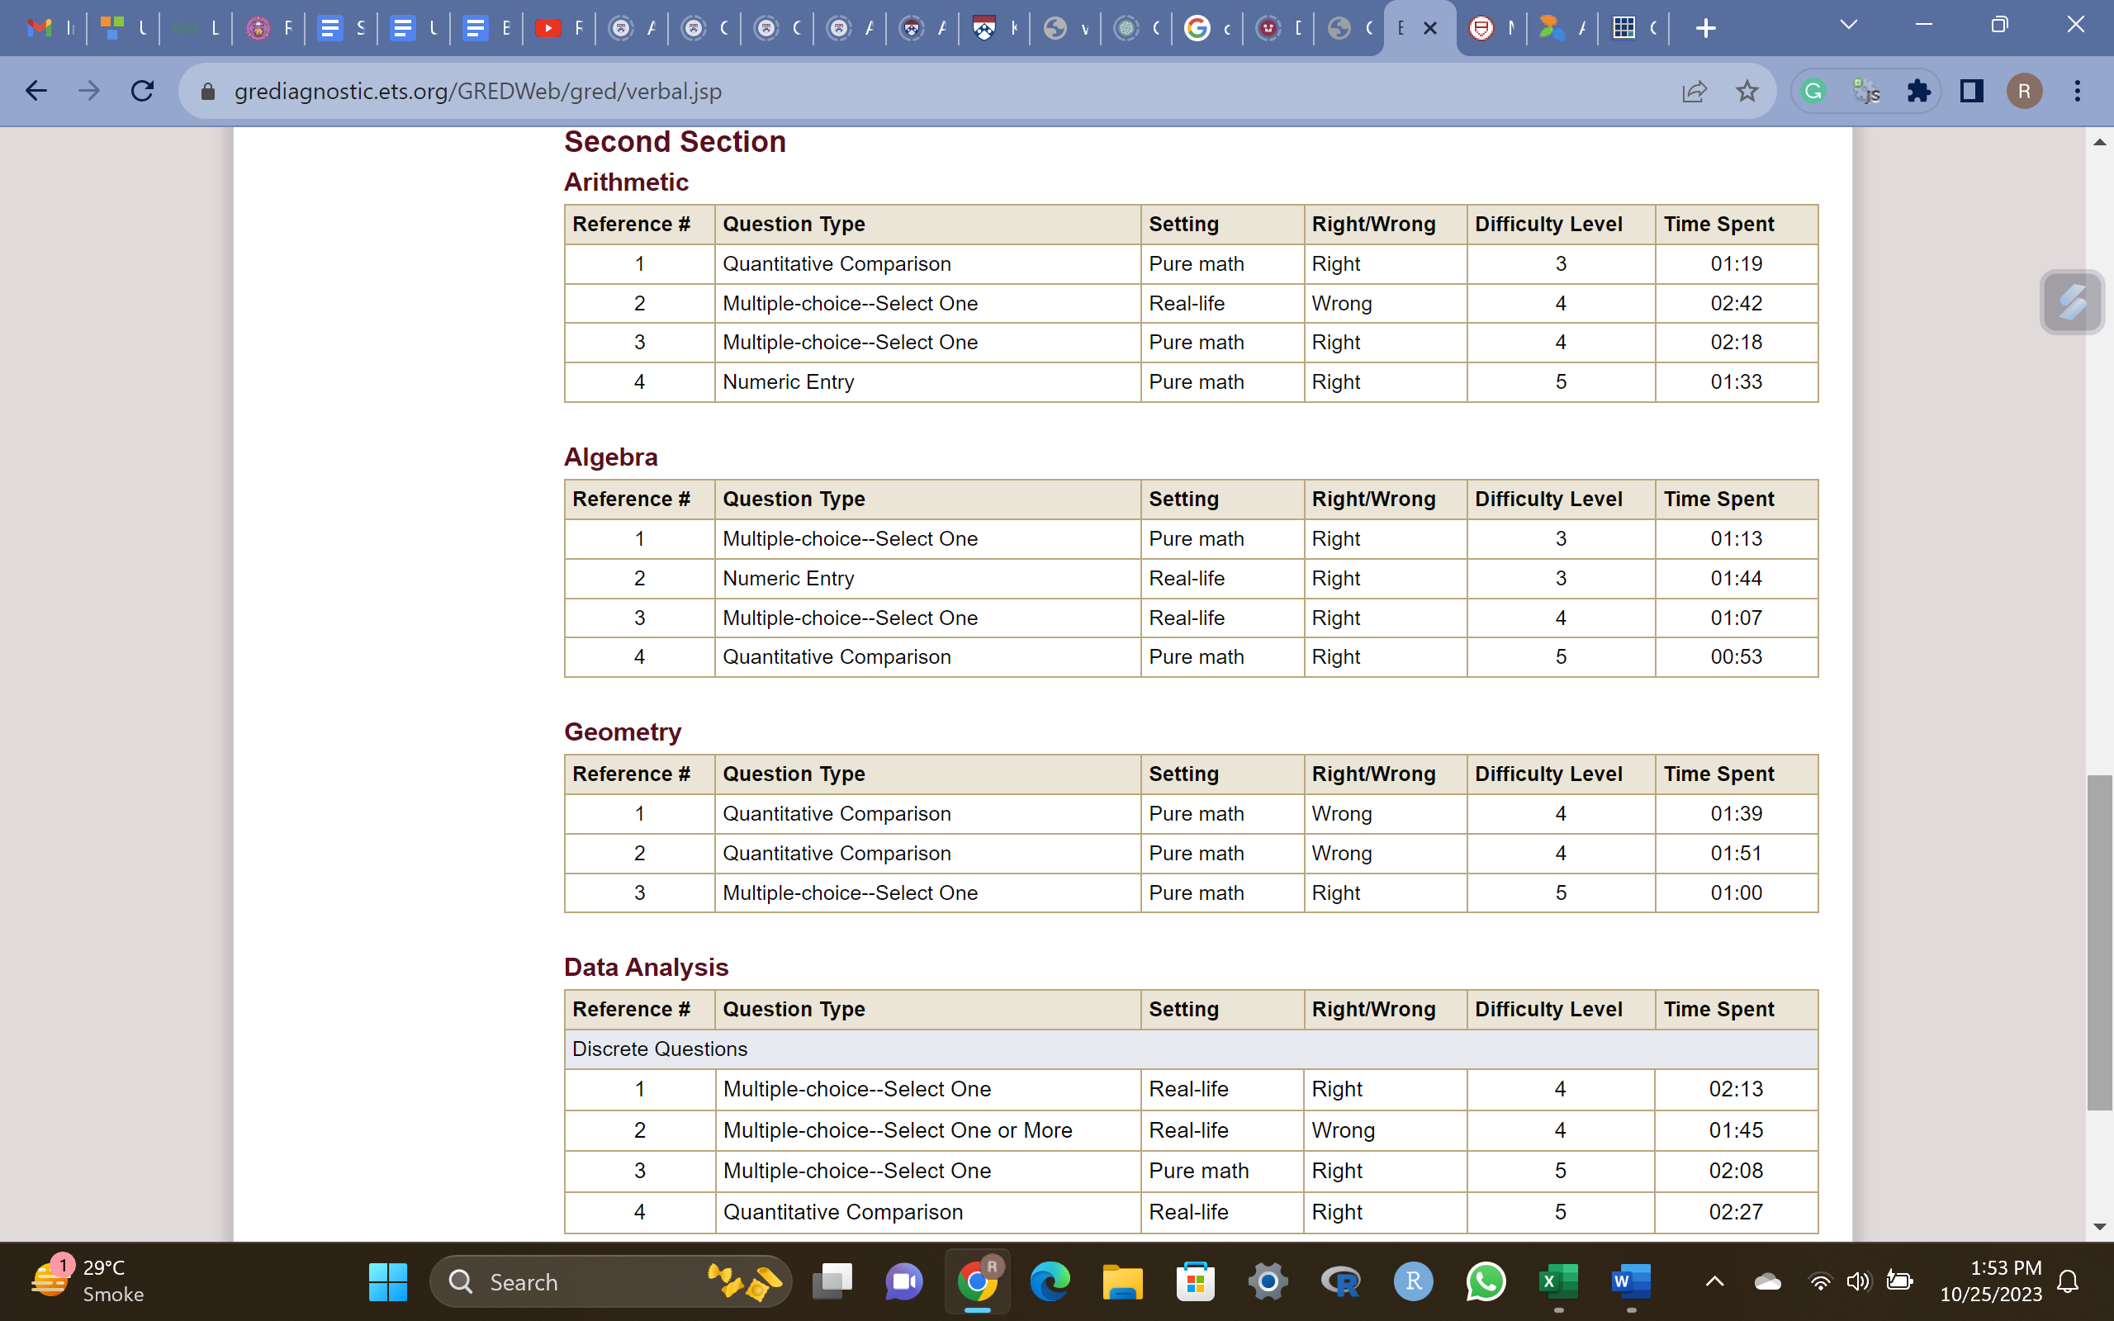Click the bookmark star icon

1747,91
